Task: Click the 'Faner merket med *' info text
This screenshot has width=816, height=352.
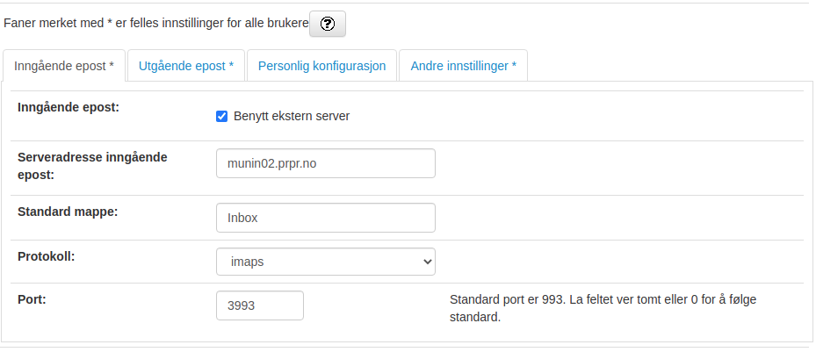Action: 156,24
